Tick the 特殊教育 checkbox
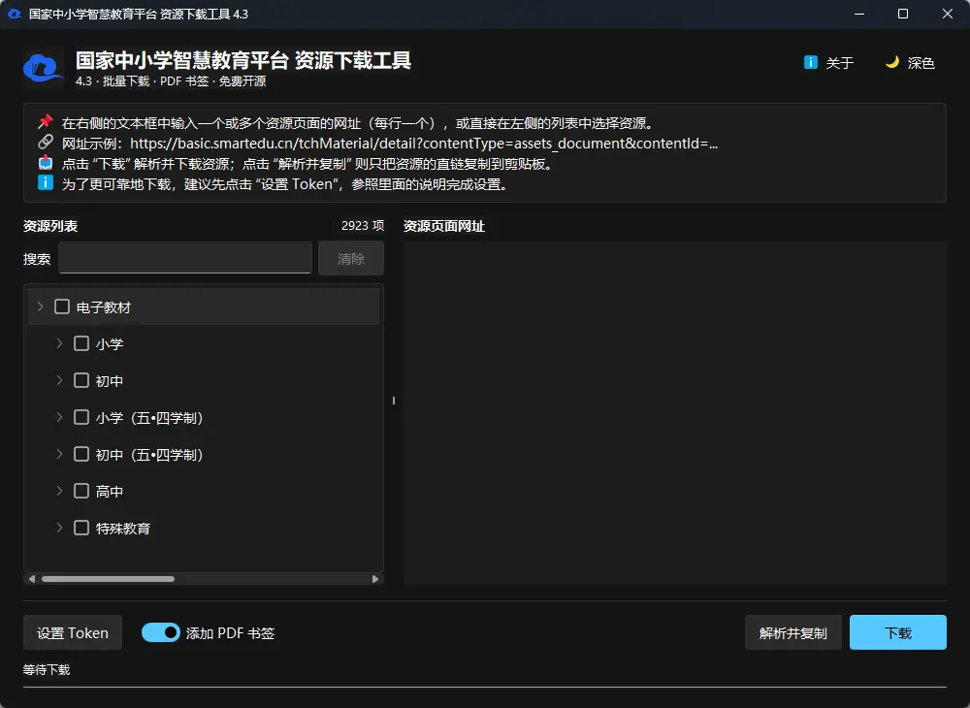970x708 pixels. coord(81,528)
